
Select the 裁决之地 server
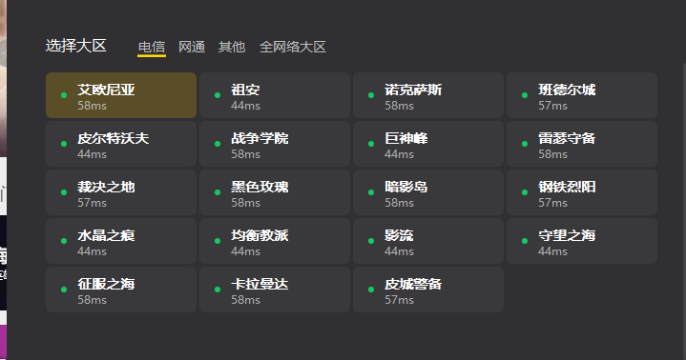[121, 192]
